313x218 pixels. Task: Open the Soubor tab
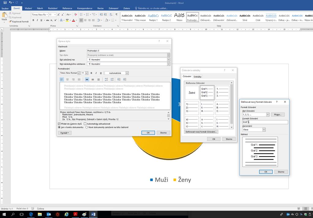tap(5, 8)
